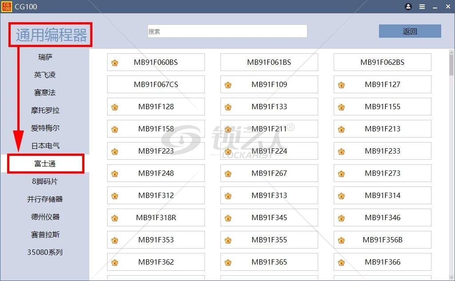Click the 返回 back button
Image resolution: width=455 pixels, height=281 pixels.
[x=410, y=31]
